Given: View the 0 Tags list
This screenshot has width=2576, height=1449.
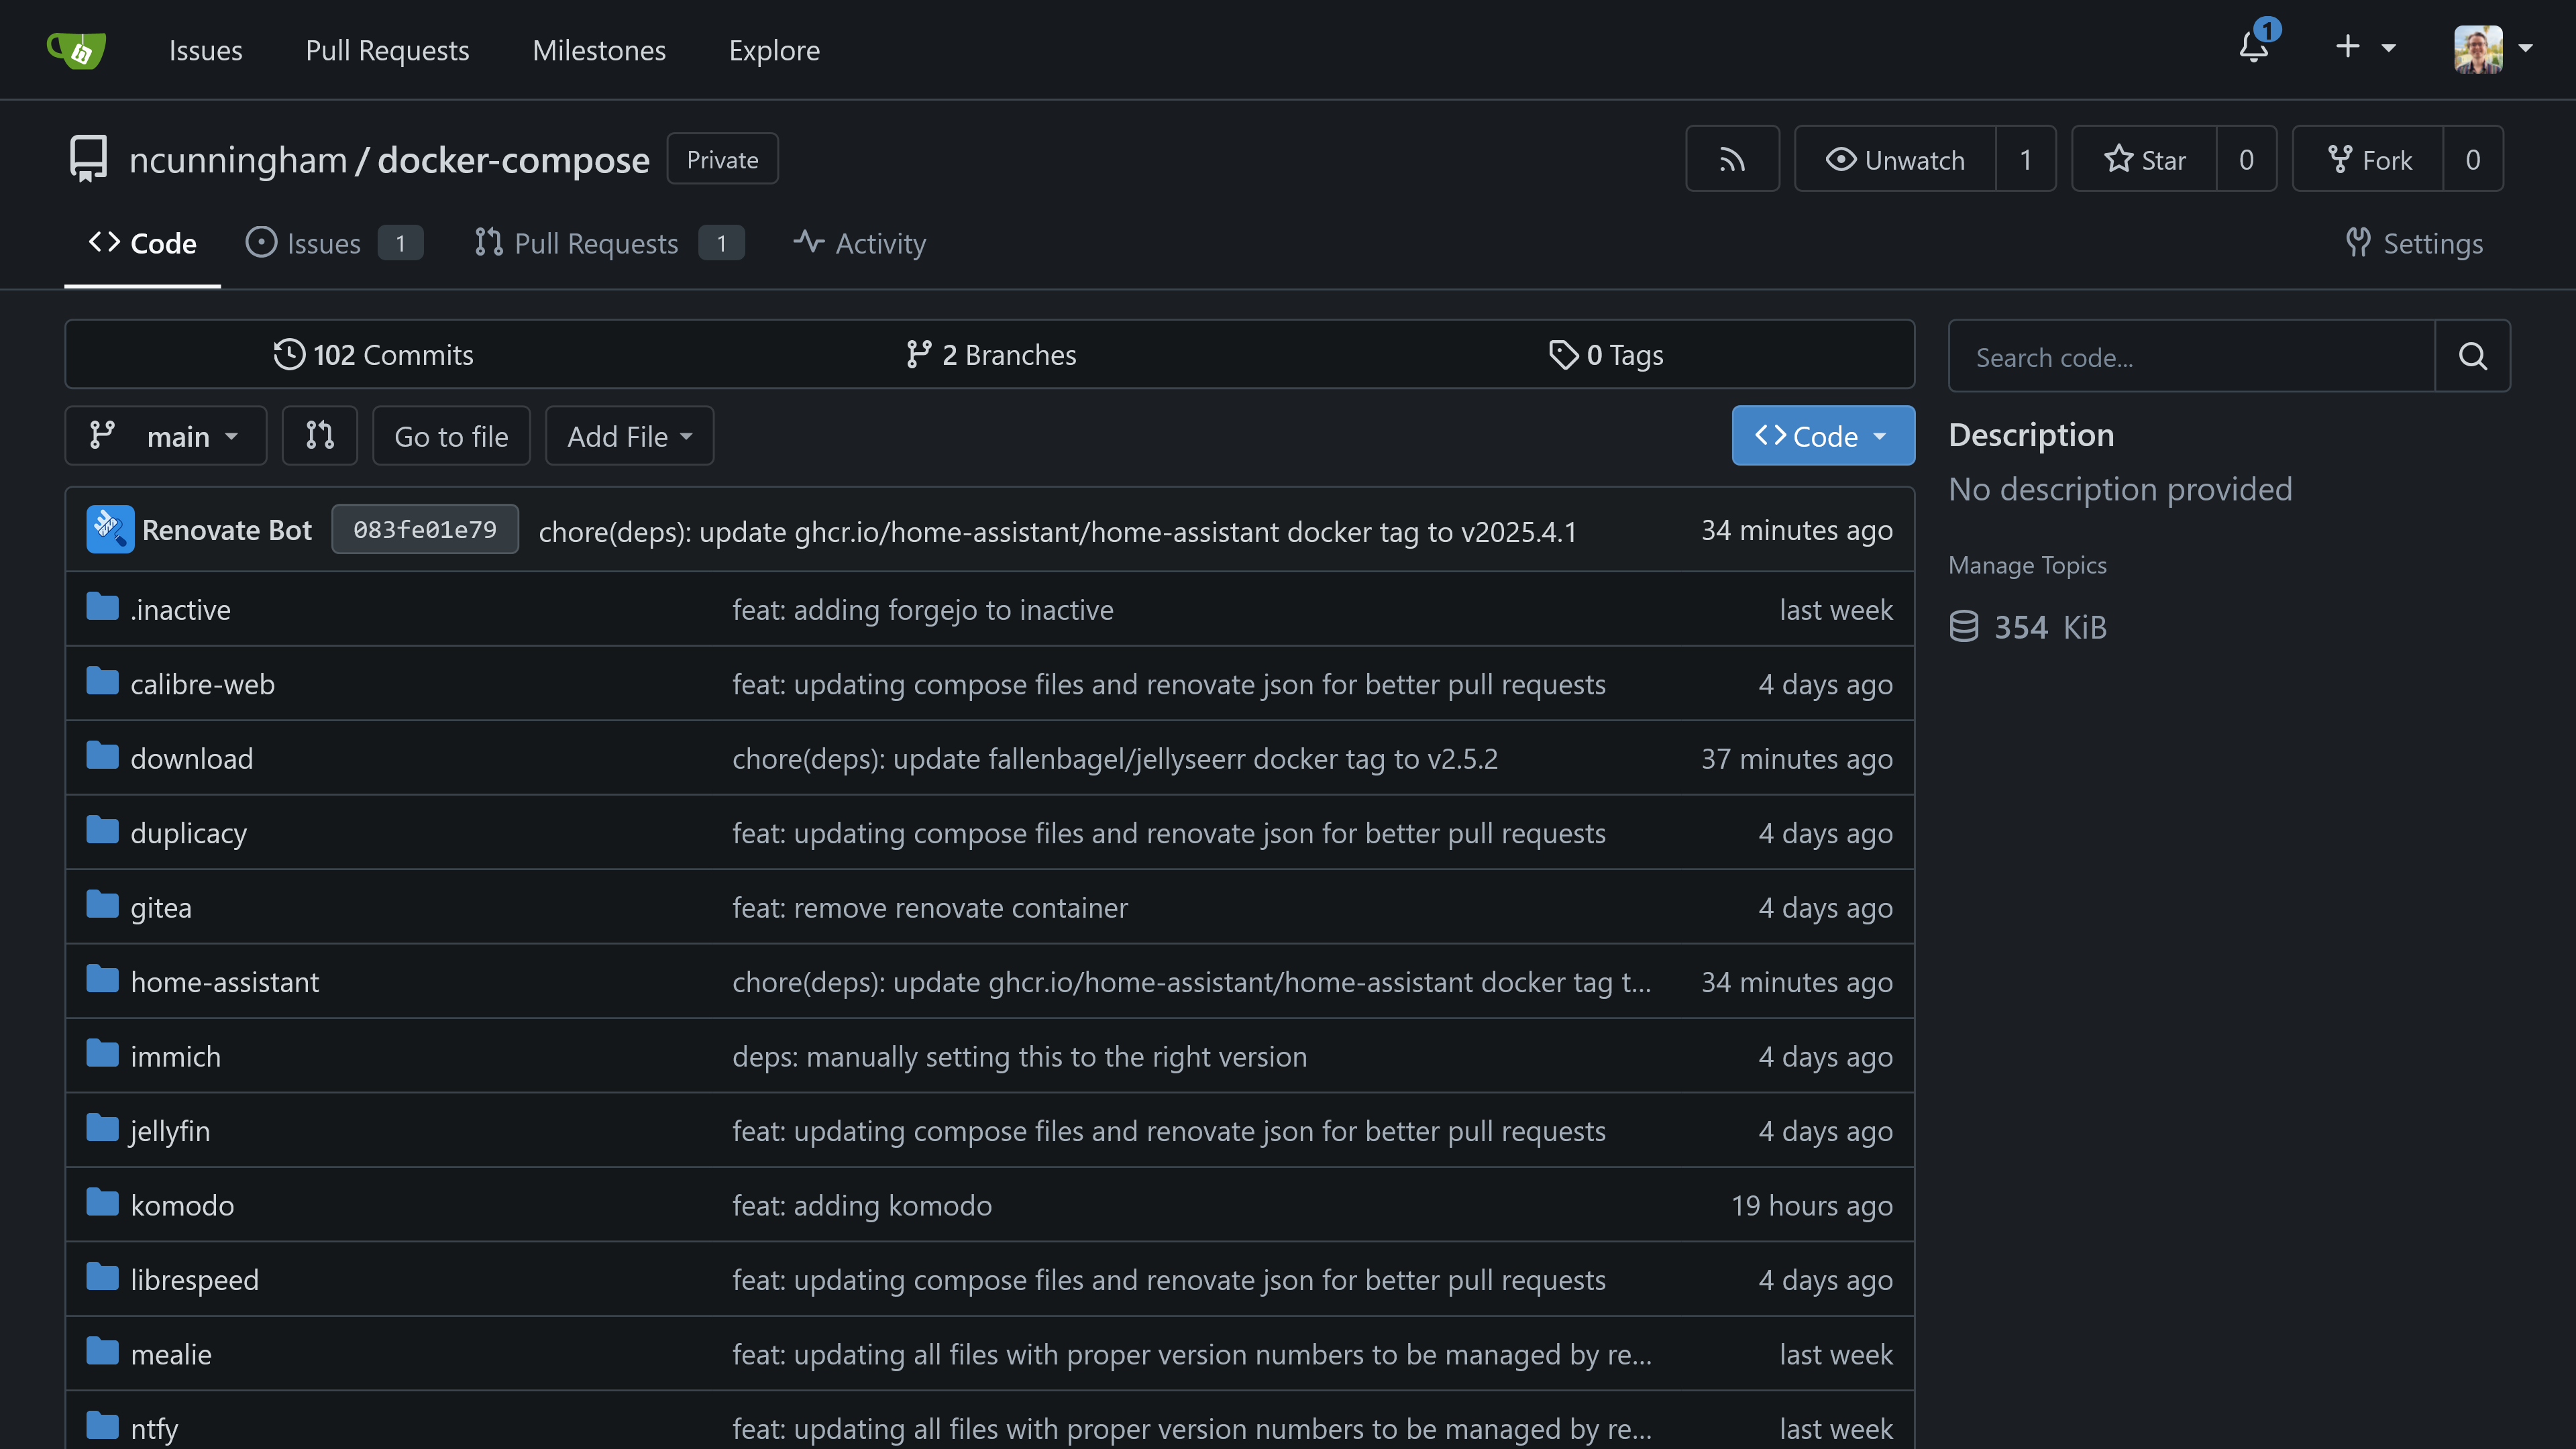Looking at the screenshot, I should pyautogui.click(x=1606, y=354).
